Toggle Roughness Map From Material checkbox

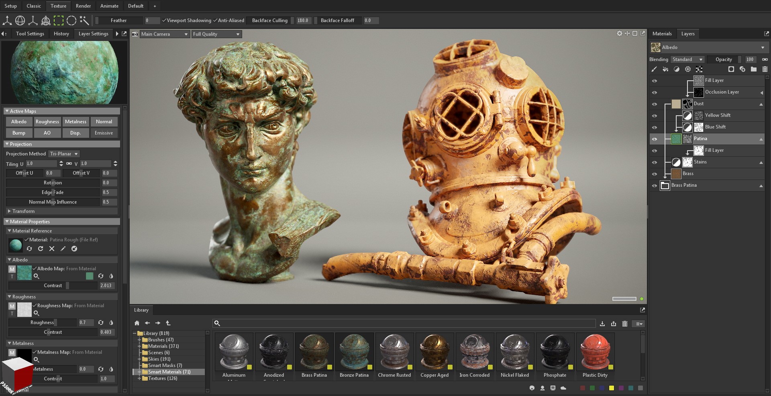pyautogui.click(x=35, y=305)
